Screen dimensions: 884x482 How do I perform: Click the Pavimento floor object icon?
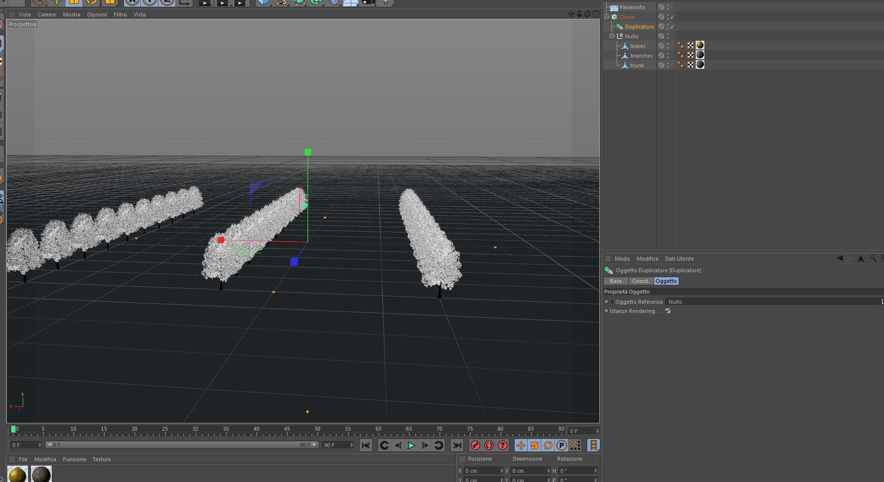point(614,7)
